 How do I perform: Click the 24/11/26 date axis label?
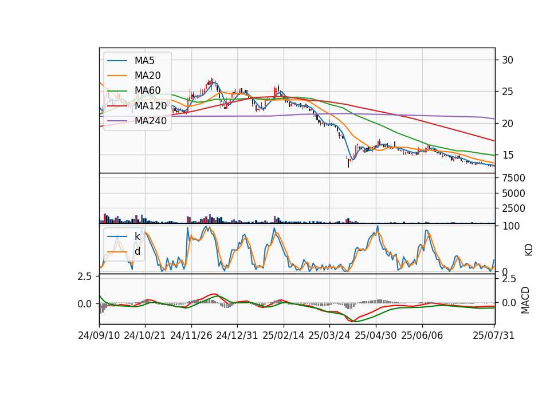click(191, 335)
